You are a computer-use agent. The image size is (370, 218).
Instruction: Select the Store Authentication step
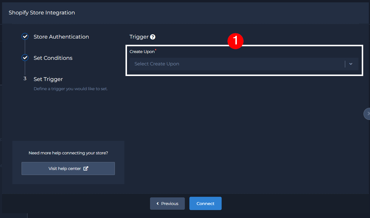tap(61, 37)
